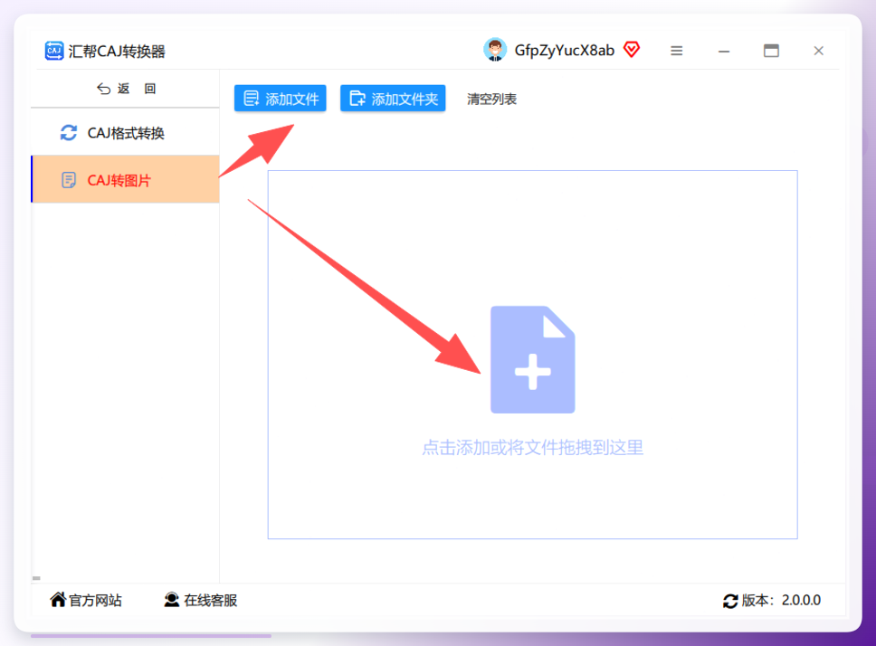Open the 官方网站 link
876x646 pixels.
(x=86, y=600)
